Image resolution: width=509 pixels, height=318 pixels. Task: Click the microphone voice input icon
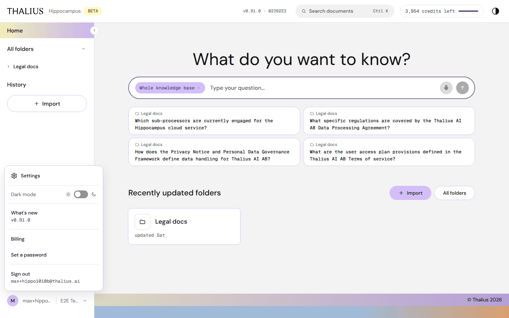click(x=446, y=88)
